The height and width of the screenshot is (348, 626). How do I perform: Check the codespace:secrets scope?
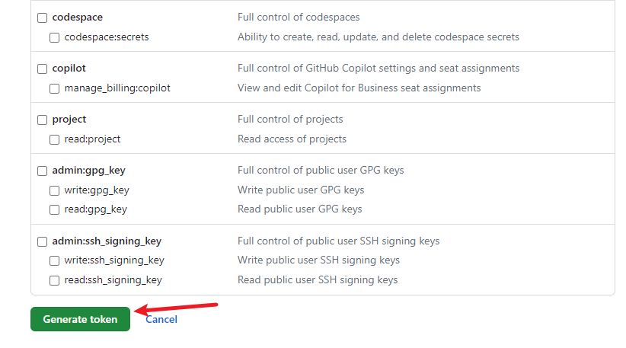54,37
